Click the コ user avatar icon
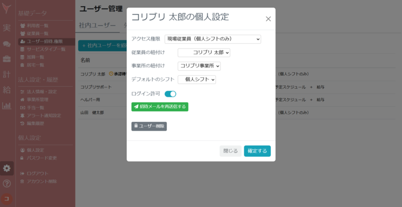The height and width of the screenshot is (207, 402). pyautogui.click(x=7, y=199)
